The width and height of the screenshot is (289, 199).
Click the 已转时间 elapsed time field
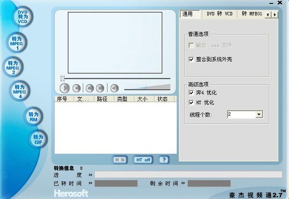coord(116,184)
